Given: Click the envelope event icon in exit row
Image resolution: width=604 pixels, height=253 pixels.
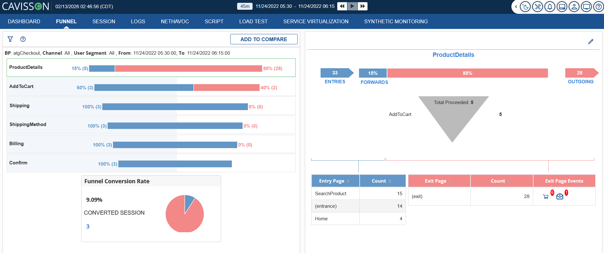Looking at the screenshot, I should (x=560, y=197).
